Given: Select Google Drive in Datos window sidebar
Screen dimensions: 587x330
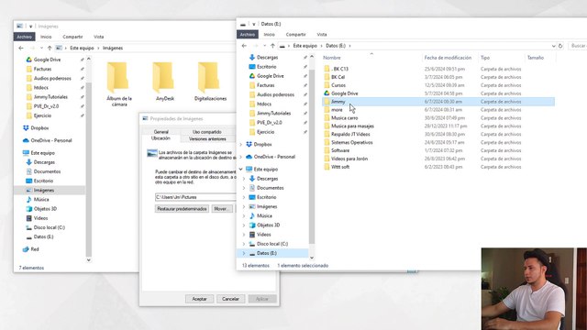Looking at the screenshot, I should coord(270,76).
